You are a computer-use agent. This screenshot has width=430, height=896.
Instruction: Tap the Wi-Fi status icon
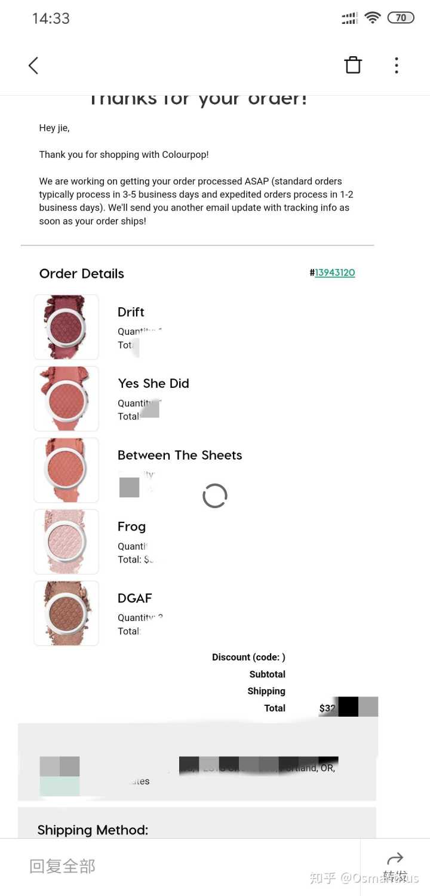(x=373, y=18)
